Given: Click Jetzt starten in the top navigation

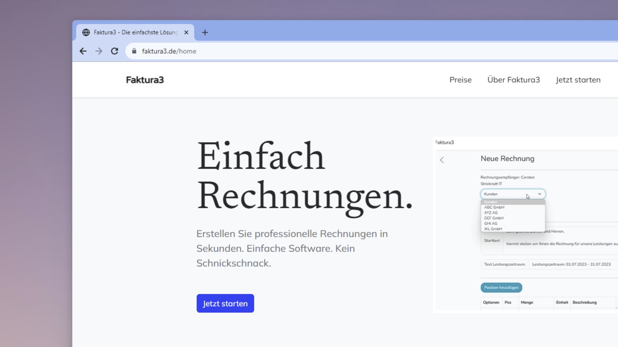Looking at the screenshot, I should tap(578, 80).
